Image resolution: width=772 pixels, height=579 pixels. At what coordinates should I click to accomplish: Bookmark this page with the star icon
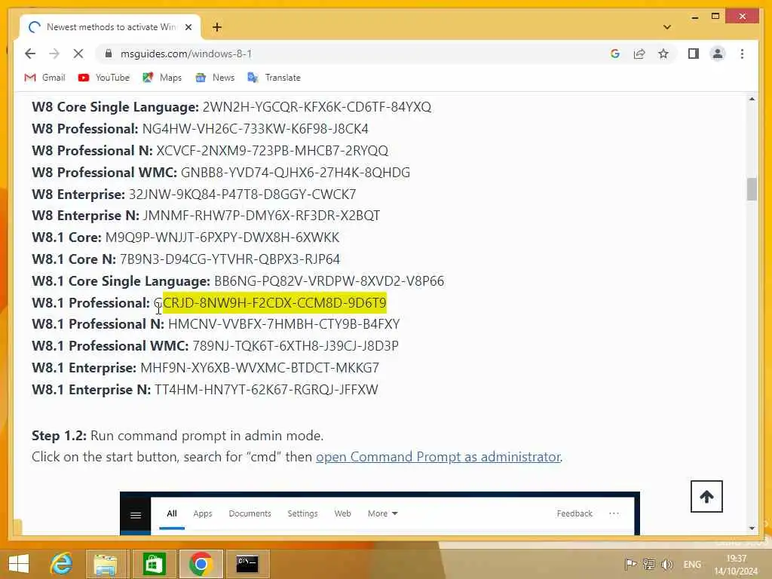pos(663,54)
